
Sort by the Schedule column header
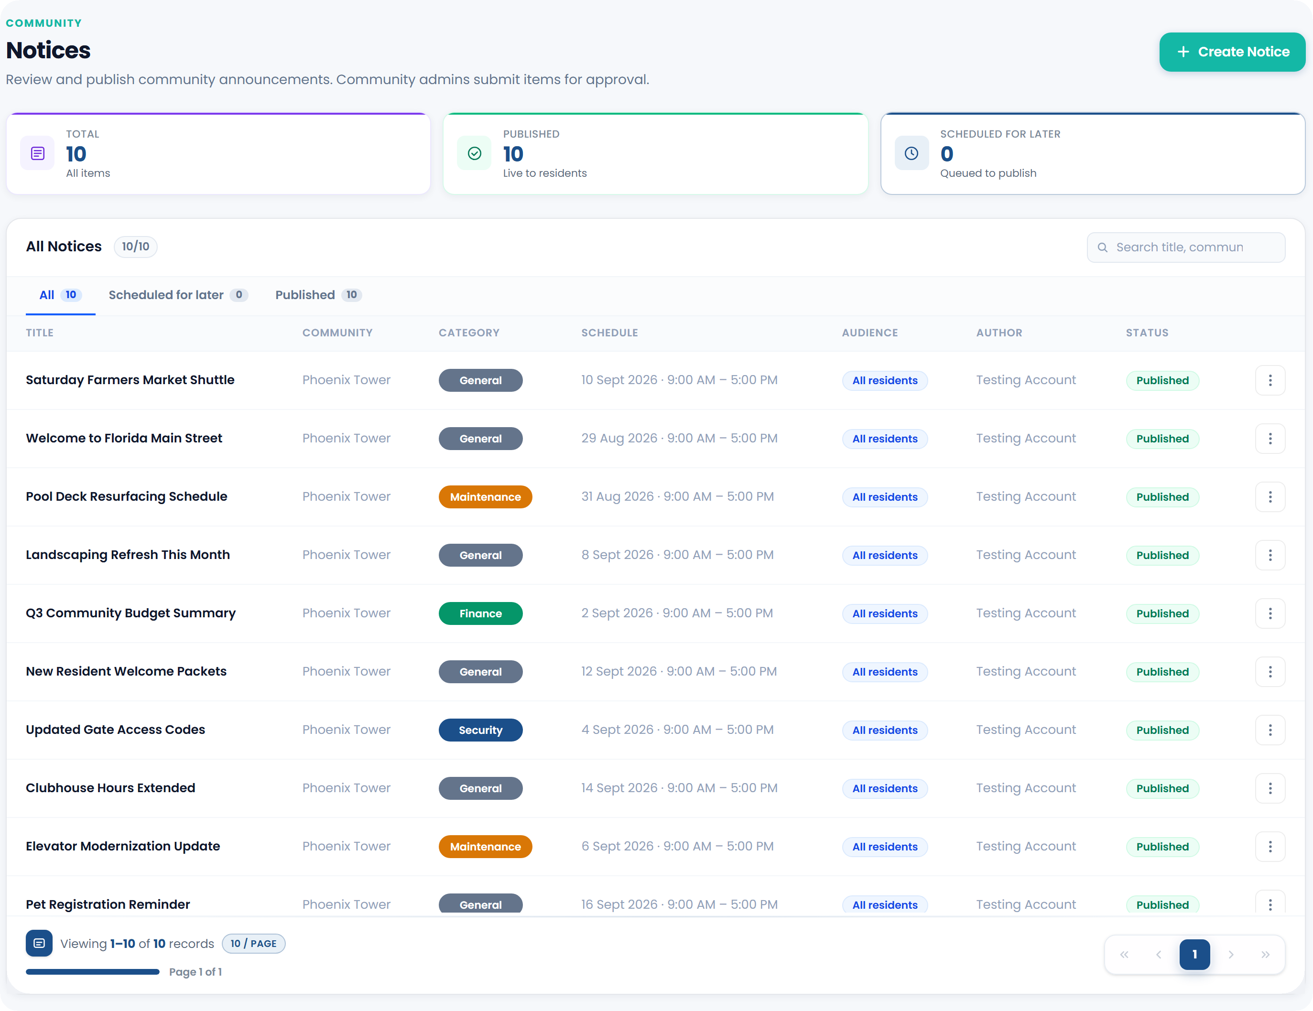click(609, 333)
